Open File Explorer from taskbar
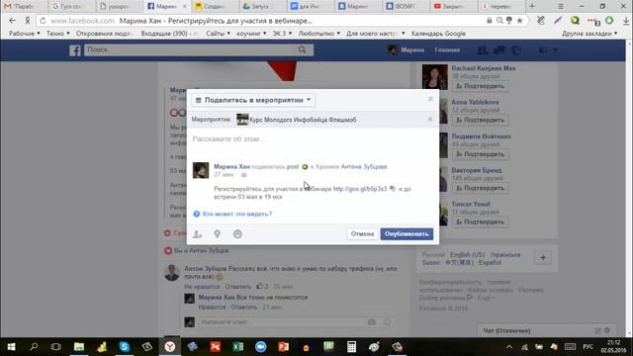 click(79, 347)
